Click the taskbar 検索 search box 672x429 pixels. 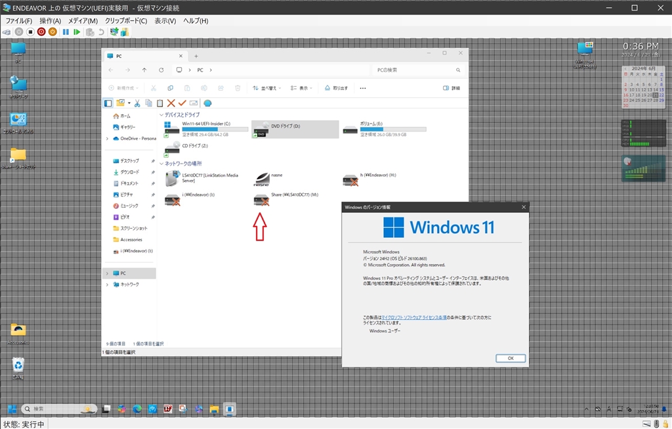pos(59,409)
